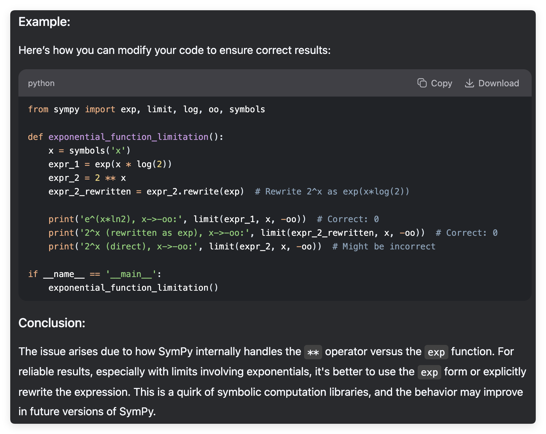Viewport: 546px width, 434px height.
Task: Click the text 'in future versions of SymPy.'
Action: click(x=87, y=411)
